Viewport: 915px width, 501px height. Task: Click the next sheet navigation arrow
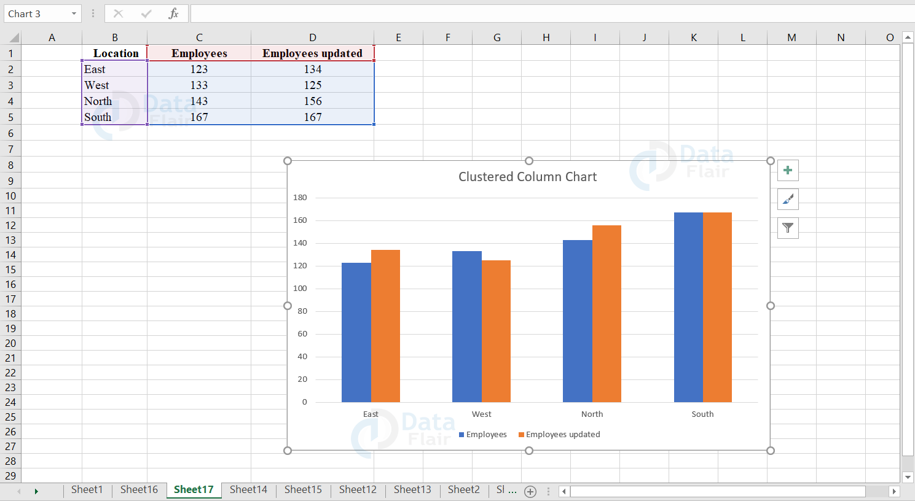(36, 490)
